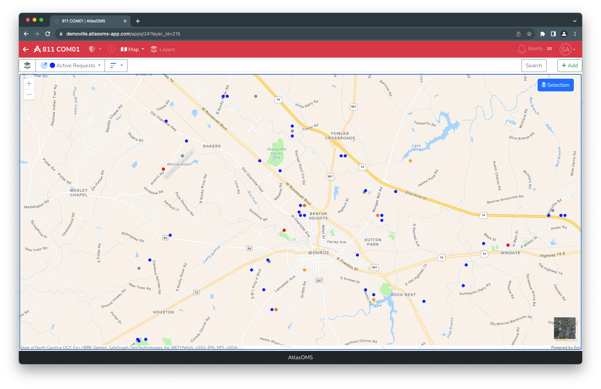Close the 811 COM01 tab
Viewport: 601px width, 389px height.
pyautogui.click(x=125, y=21)
